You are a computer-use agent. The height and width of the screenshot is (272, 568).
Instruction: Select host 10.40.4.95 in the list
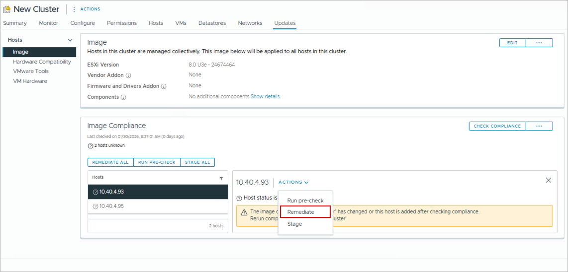pyautogui.click(x=112, y=206)
